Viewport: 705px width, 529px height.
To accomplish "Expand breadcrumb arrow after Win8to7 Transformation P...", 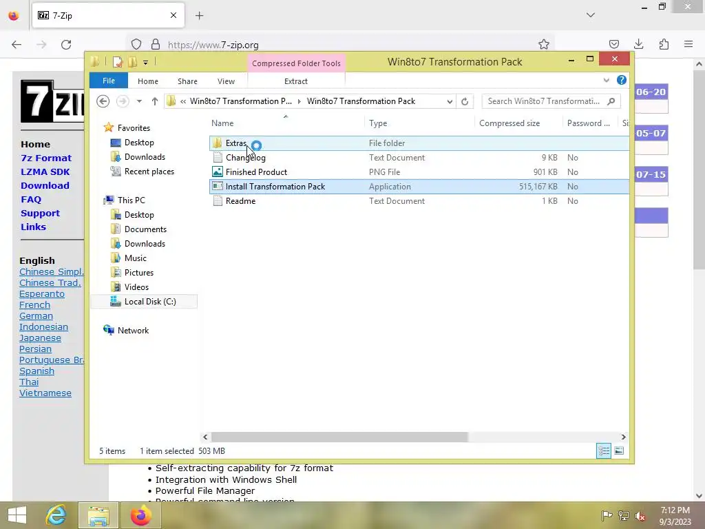I will click(299, 101).
